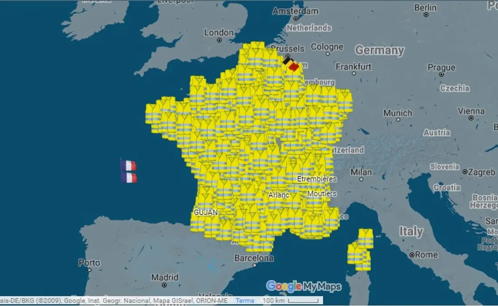Select the Arlanc marker label

click(x=278, y=195)
